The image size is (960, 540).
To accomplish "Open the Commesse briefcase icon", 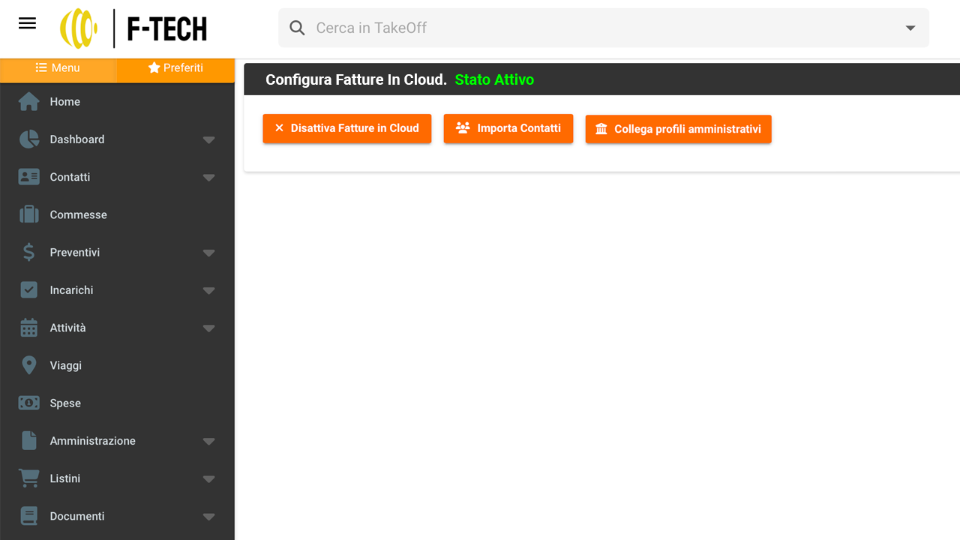I will tap(29, 214).
